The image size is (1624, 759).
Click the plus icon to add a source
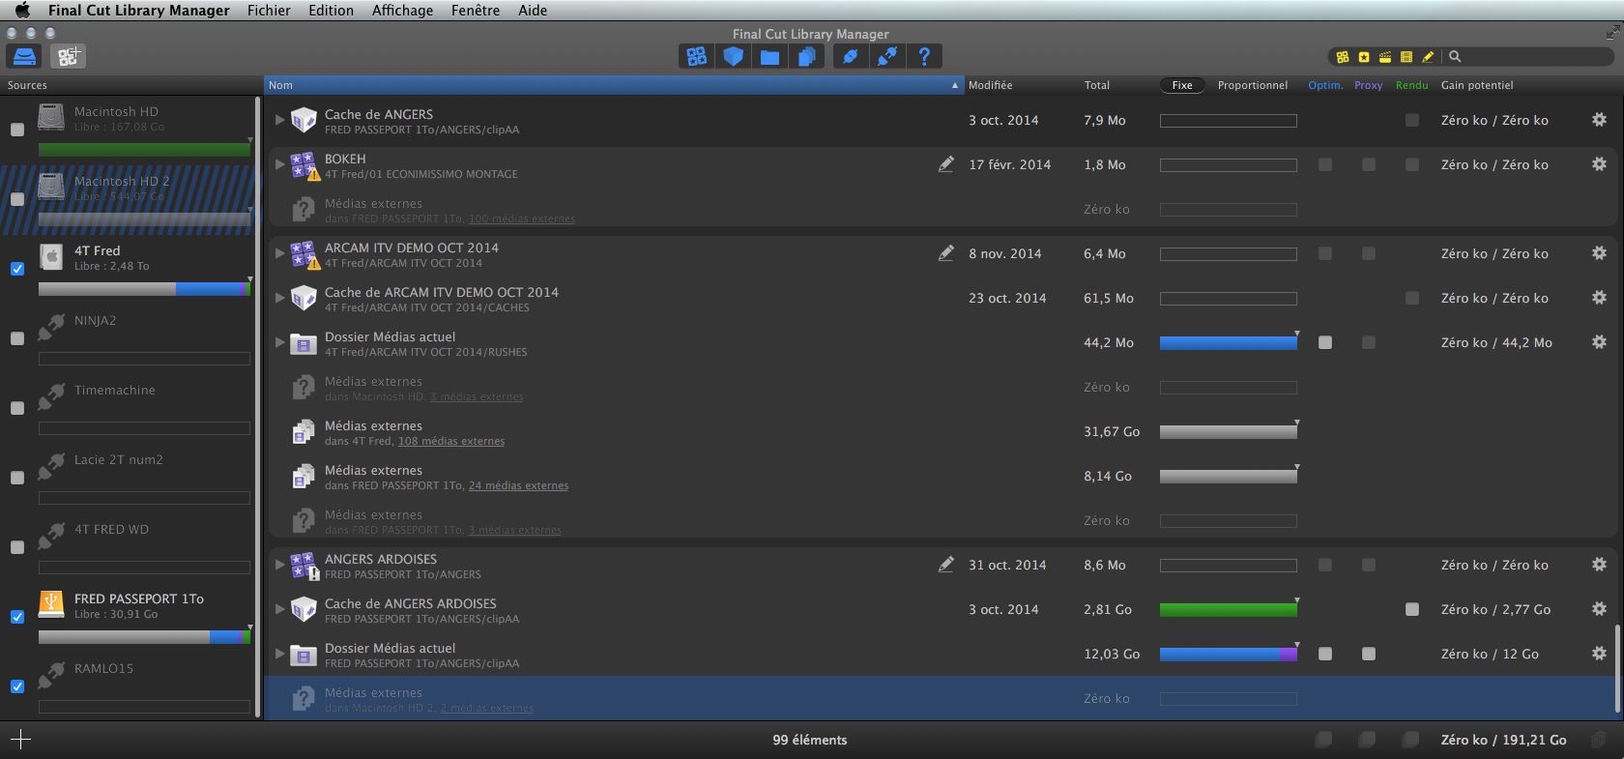[20, 740]
